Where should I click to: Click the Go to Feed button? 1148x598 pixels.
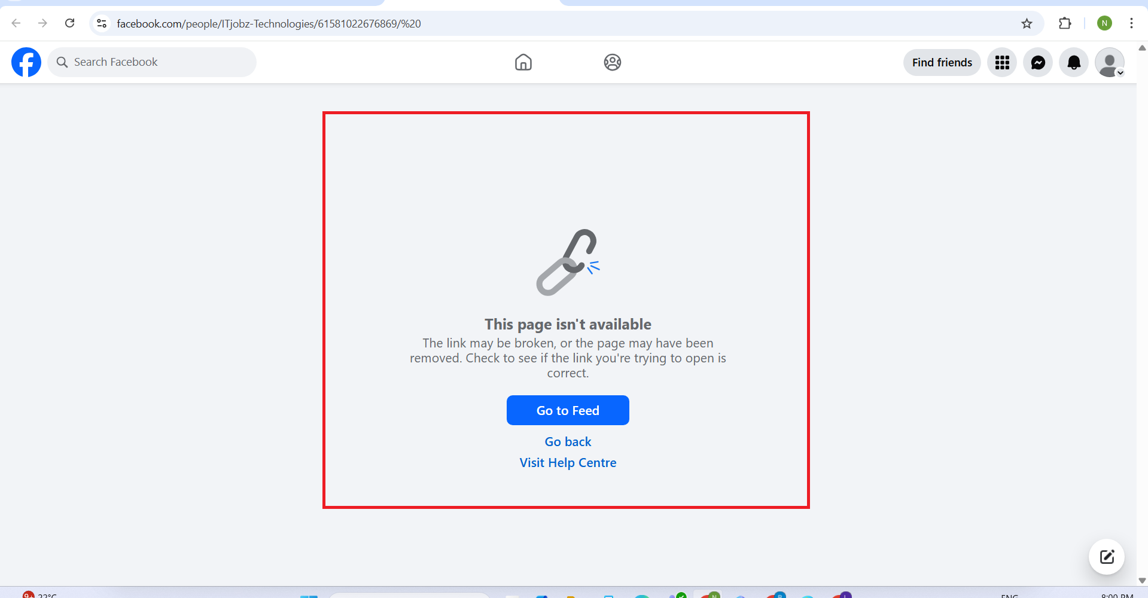coord(568,410)
